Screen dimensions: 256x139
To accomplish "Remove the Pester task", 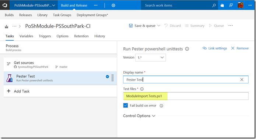I will click(240, 48).
